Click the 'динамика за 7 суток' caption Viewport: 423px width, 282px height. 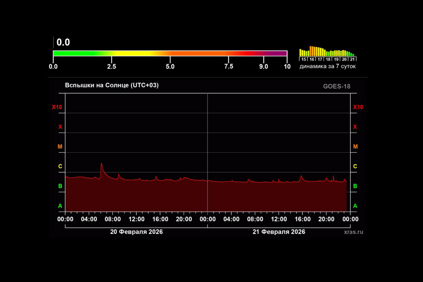(x=327, y=66)
